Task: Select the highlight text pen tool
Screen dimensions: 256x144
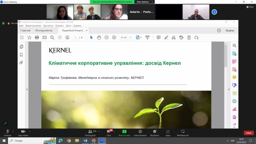Action: coord(166,38)
